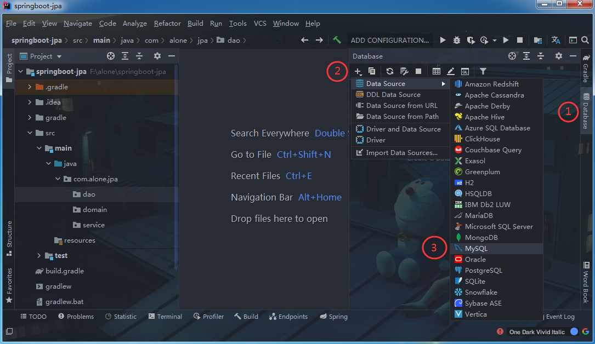
Task: Expand the .gradle folder
Action: [30, 87]
